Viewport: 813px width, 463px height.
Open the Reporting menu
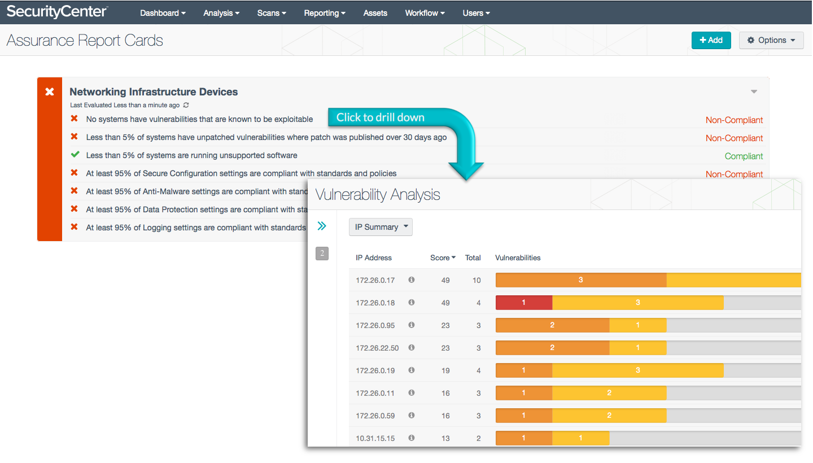pyautogui.click(x=325, y=13)
